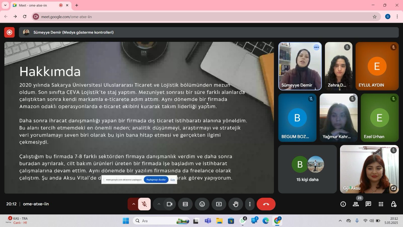Open the emoji reactions button
The image size is (403, 227).
[x=202, y=204]
